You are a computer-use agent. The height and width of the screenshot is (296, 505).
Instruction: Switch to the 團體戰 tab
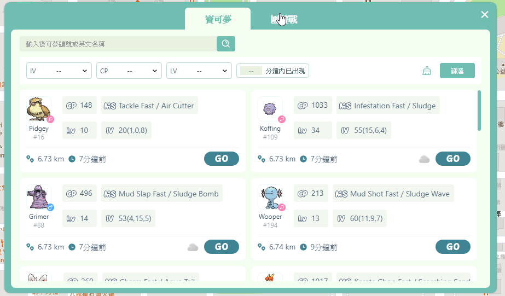point(284,19)
